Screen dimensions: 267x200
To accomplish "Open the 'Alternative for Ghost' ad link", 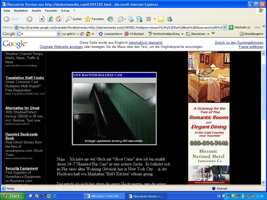I will 22,108.
